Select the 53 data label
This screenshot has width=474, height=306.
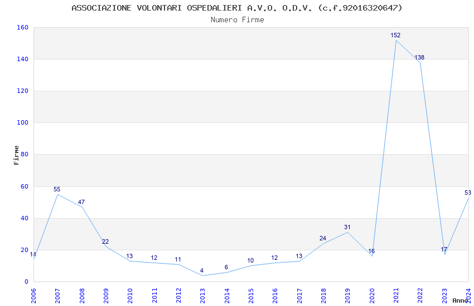(x=468, y=193)
